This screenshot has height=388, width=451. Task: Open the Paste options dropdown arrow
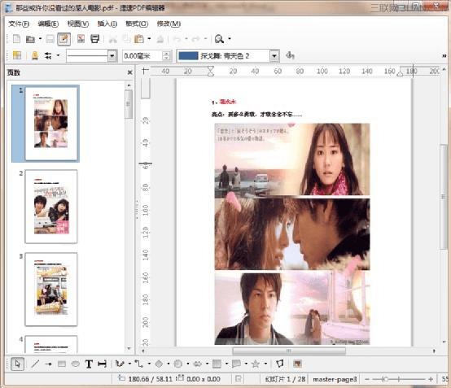pyautogui.click(x=149, y=39)
